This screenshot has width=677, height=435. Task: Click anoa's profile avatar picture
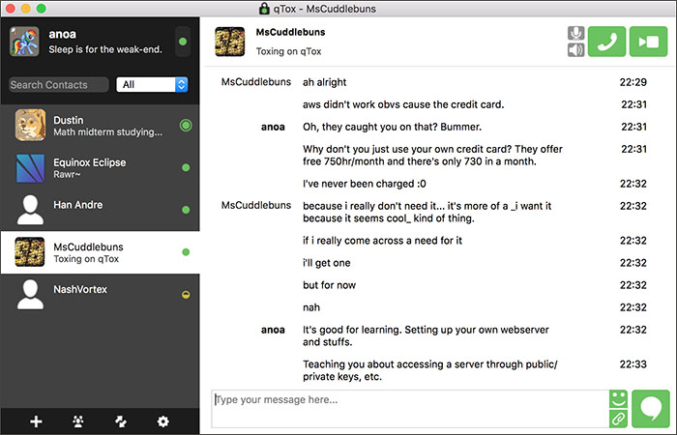(25, 43)
